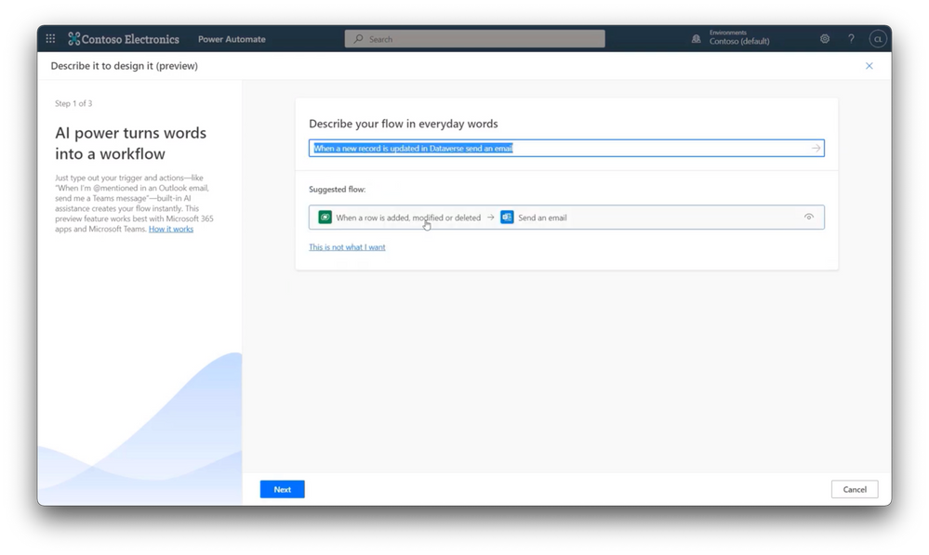Click the Suggested flow: label

(x=338, y=190)
